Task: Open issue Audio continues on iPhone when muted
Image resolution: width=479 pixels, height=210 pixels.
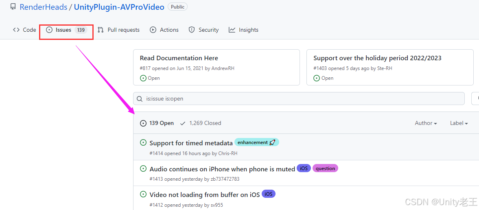Action: click(x=222, y=169)
